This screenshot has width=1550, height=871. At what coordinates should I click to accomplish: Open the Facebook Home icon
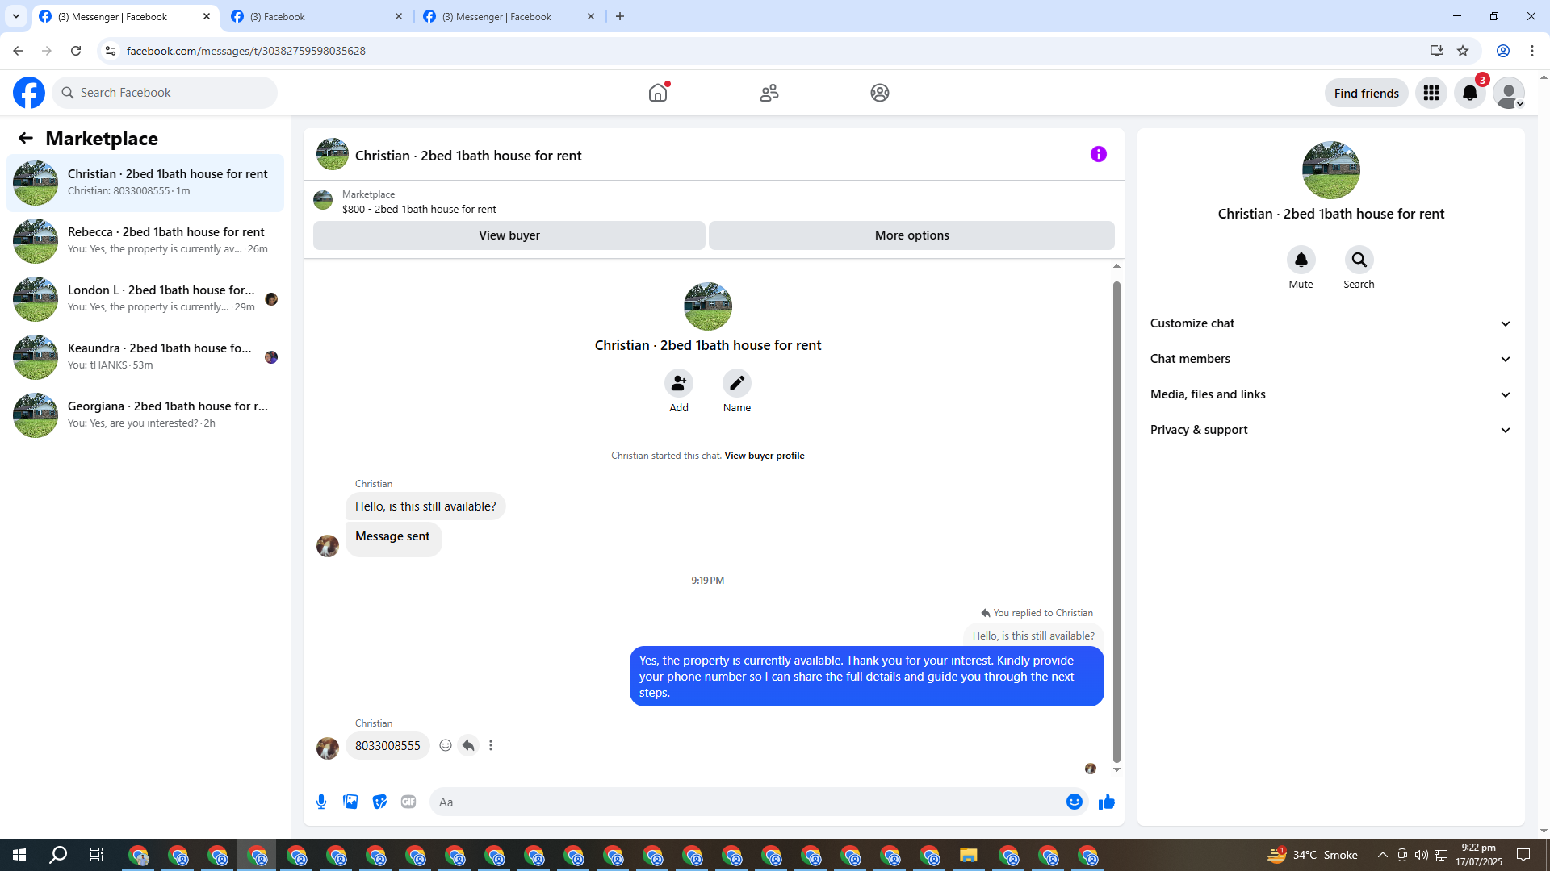pyautogui.click(x=658, y=93)
